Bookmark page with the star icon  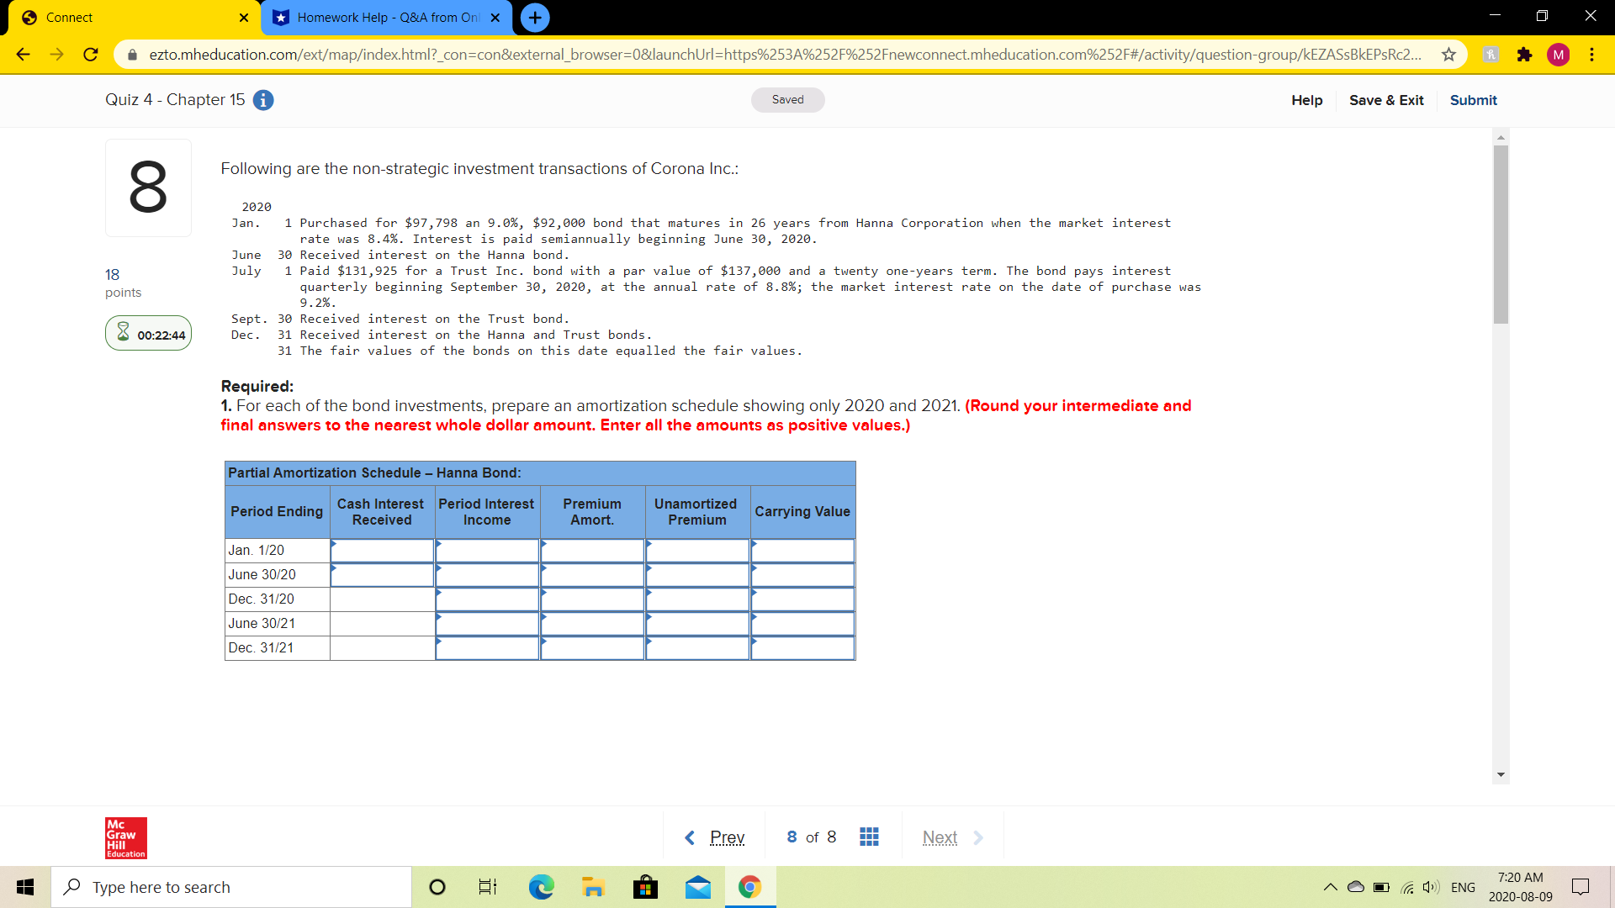[1448, 55]
